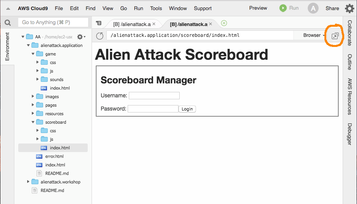This screenshot has width=357, height=204.
Task: Open the AWS Cloud9 menu
Action: click(33, 9)
